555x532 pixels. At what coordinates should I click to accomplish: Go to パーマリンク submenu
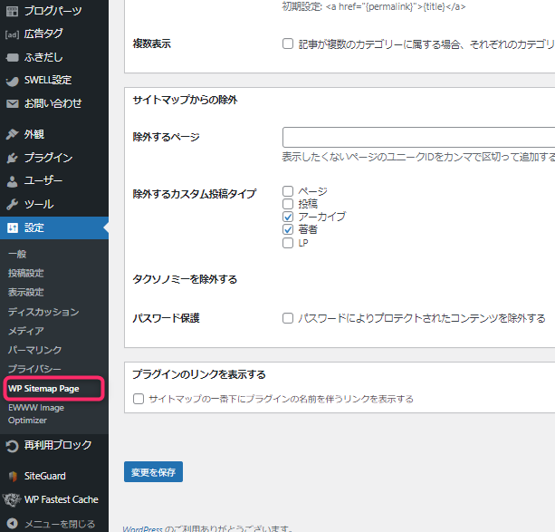tap(34, 350)
